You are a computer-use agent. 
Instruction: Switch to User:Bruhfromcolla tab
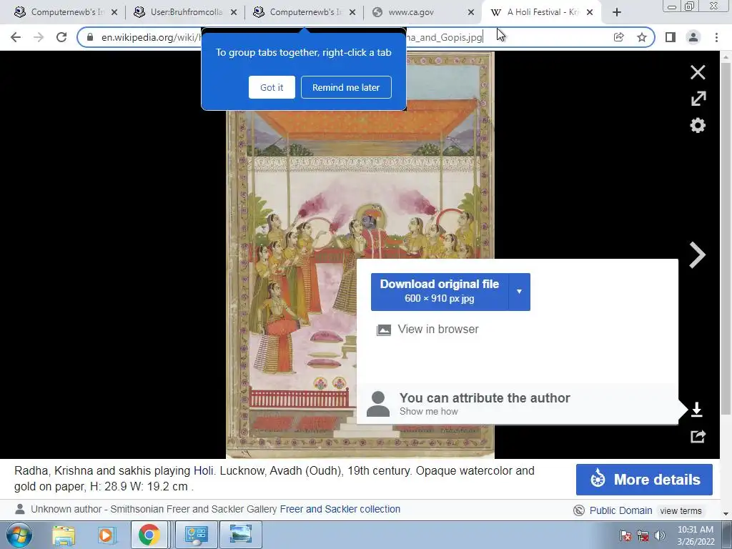pyautogui.click(x=185, y=13)
